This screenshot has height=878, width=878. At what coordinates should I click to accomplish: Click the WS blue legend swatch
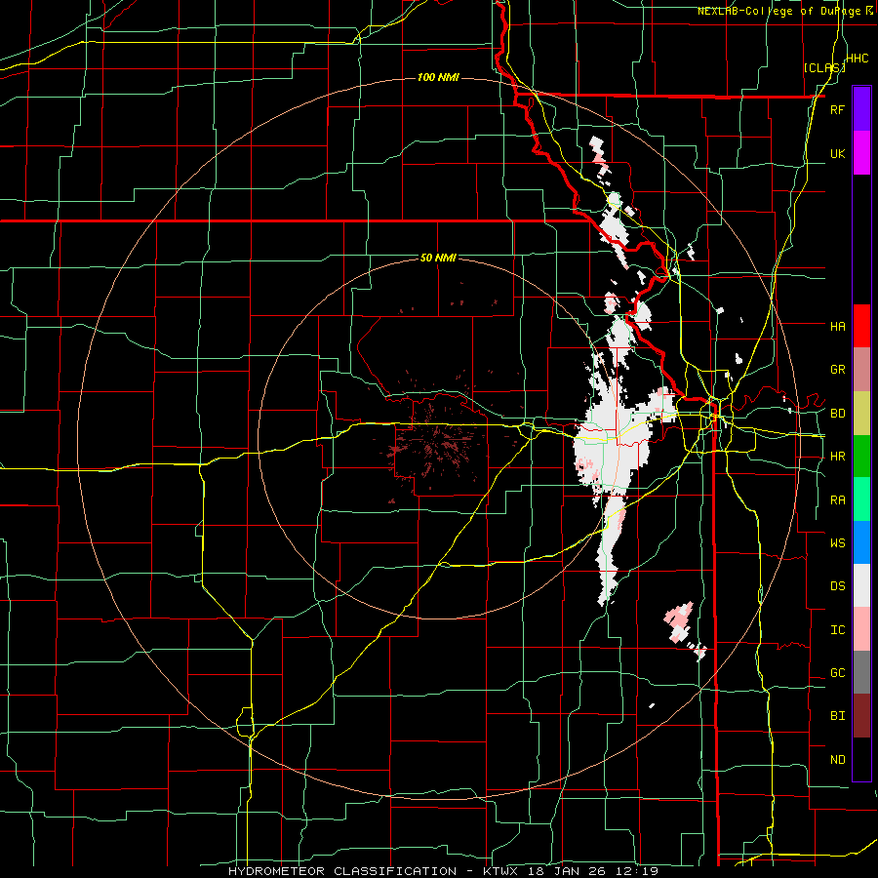pos(861,542)
